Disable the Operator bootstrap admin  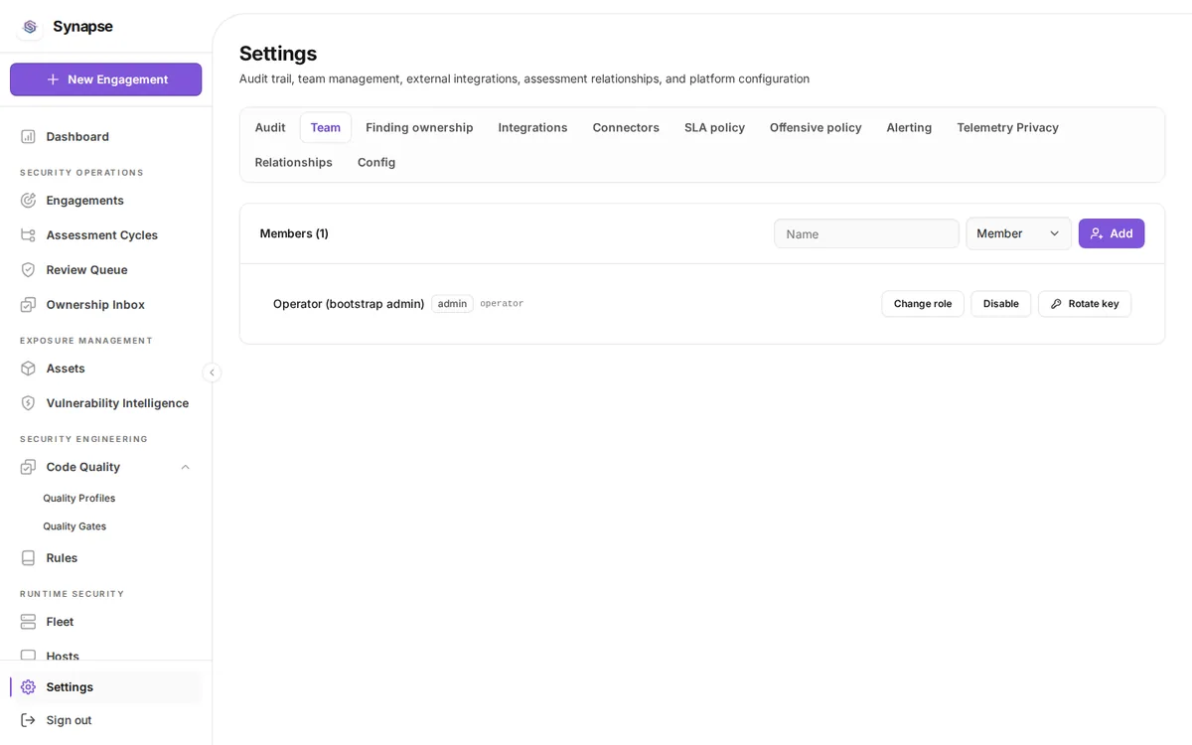click(1001, 304)
